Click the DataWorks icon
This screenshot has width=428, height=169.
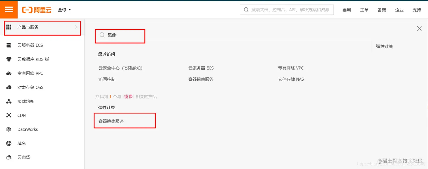coord(9,129)
